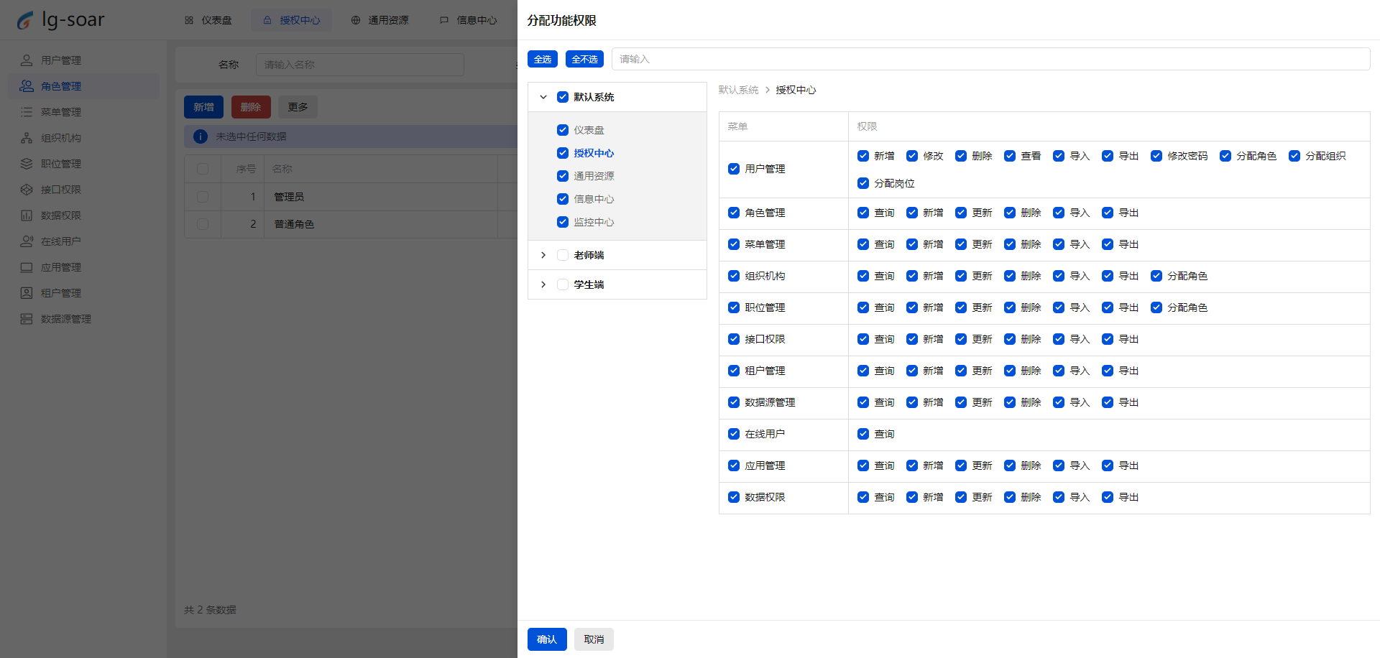The height and width of the screenshot is (658, 1380).
Task: Click the 信息中心 message icon in top nav
Action: click(x=444, y=20)
